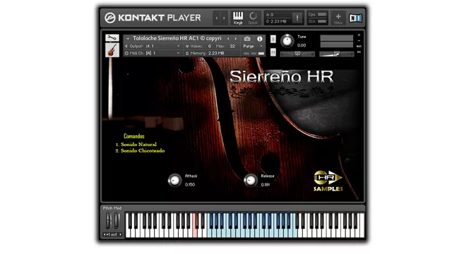The image size is (452, 254).
Task: Go to next instrument using header right arrow
Action: coord(224,18)
